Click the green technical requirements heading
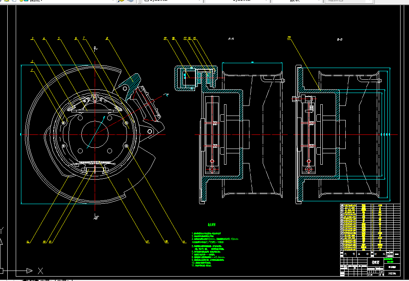Screen dimensions: 409x281 tap(212, 225)
